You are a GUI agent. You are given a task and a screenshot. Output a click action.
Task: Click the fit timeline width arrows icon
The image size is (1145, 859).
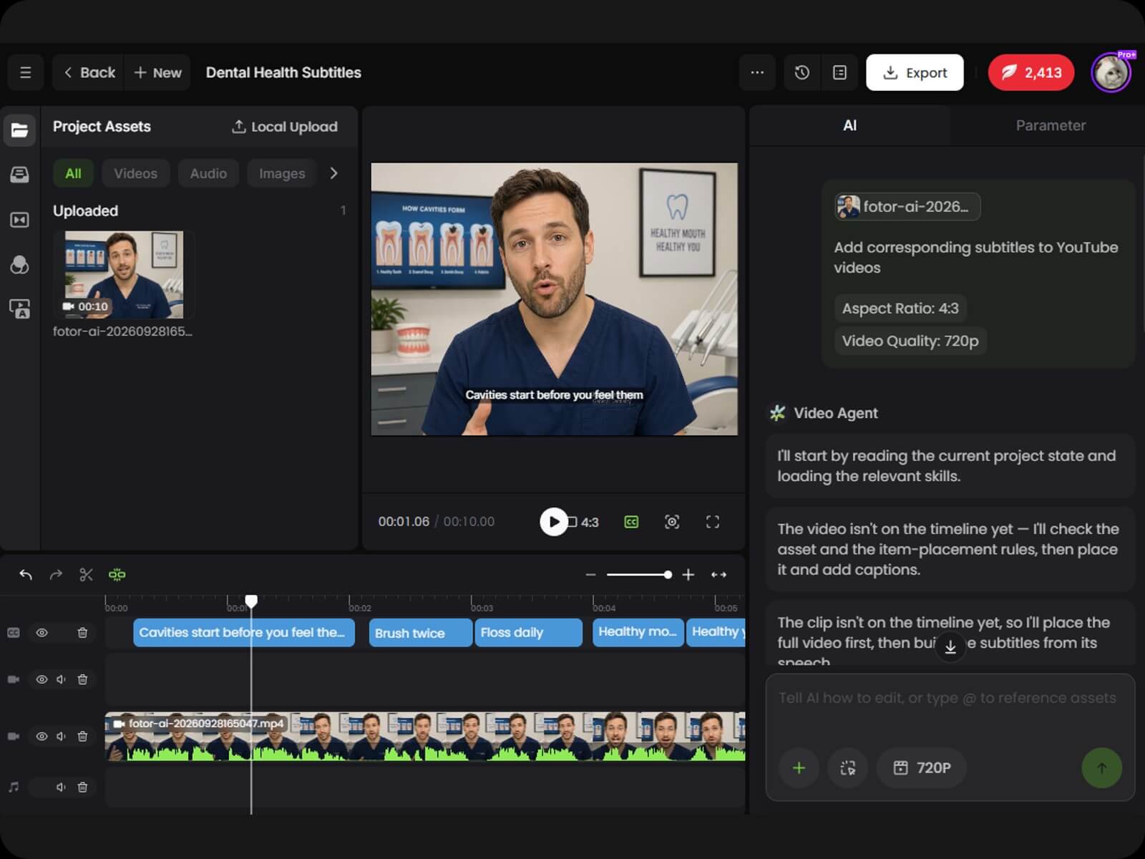pos(719,575)
